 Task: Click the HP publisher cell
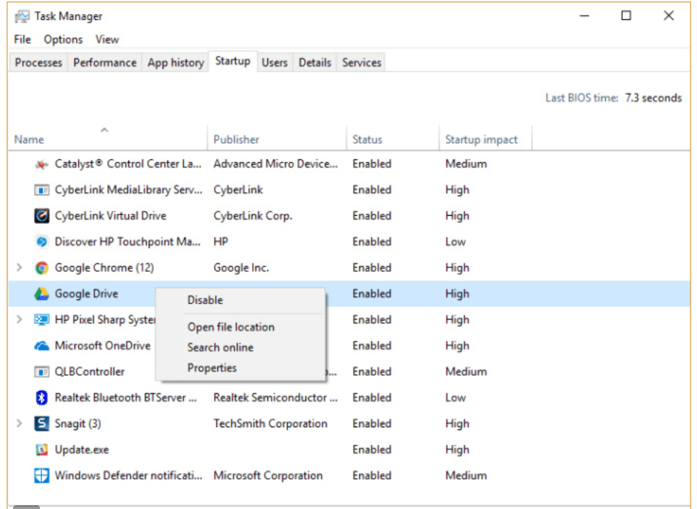pyautogui.click(x=221, y=242)
